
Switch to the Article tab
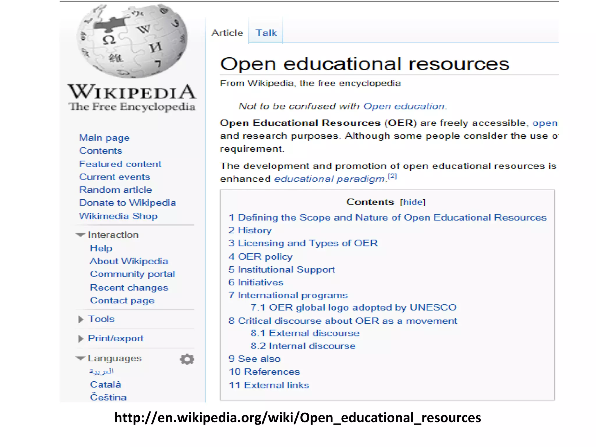227,33
